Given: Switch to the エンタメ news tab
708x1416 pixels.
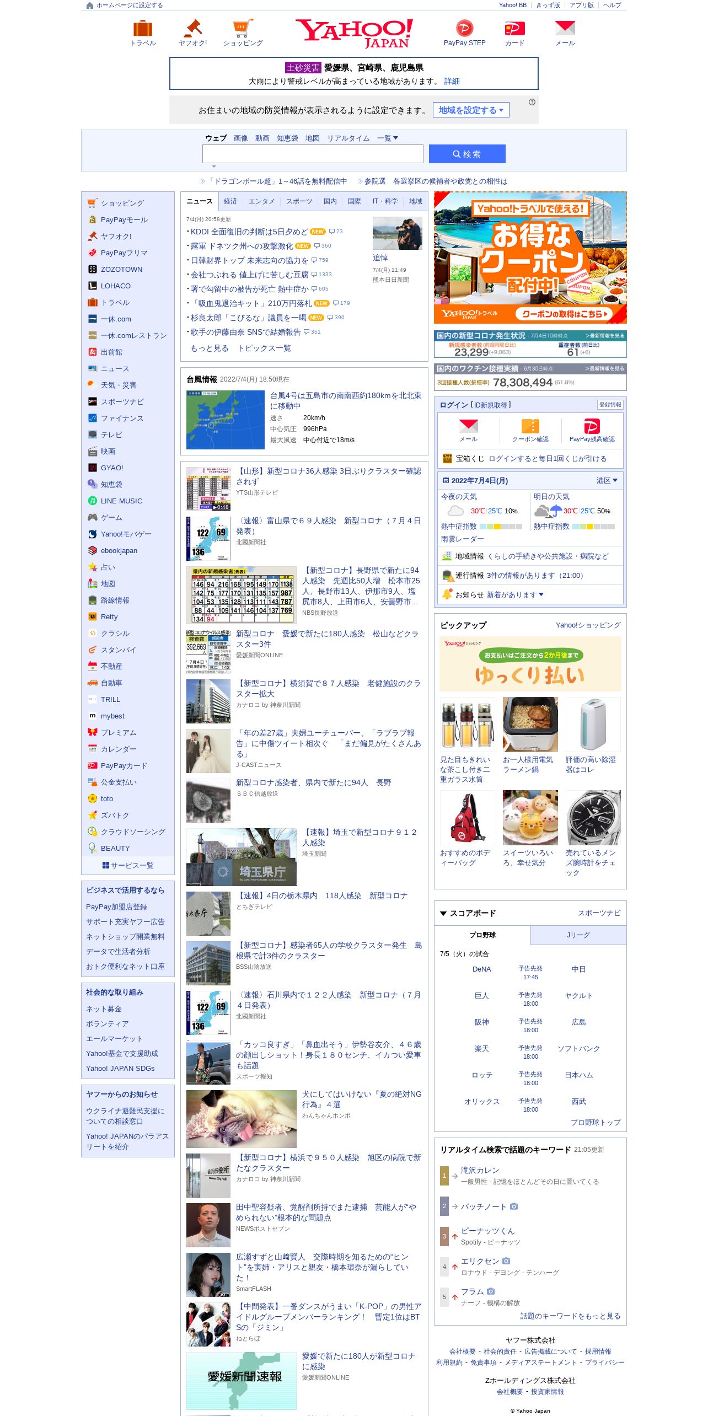Looking at the screenshot, I should [261, 201].
